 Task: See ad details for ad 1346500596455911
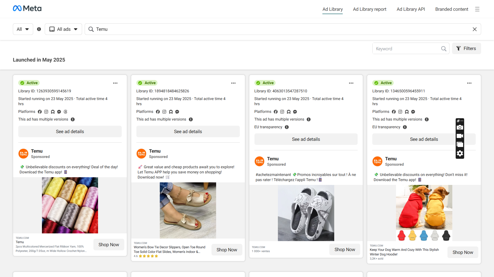point(424,139)
